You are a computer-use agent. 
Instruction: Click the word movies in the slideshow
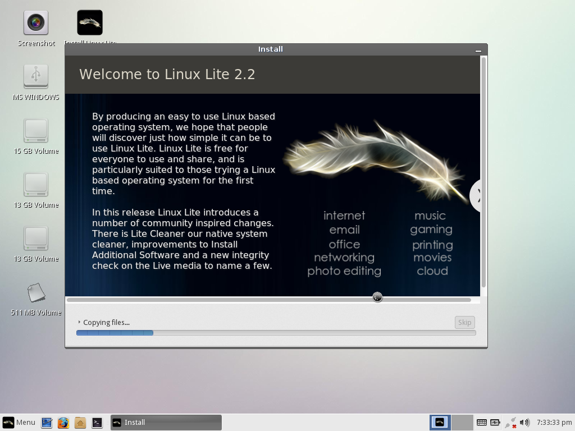coord(432,258)
